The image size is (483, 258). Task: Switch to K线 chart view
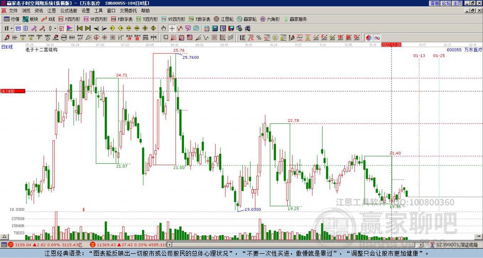[48, 19]
